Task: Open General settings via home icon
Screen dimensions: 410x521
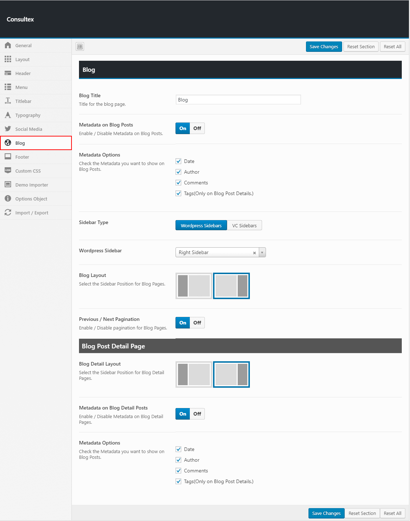Action: pyautogui.click(x=8, y=45)
